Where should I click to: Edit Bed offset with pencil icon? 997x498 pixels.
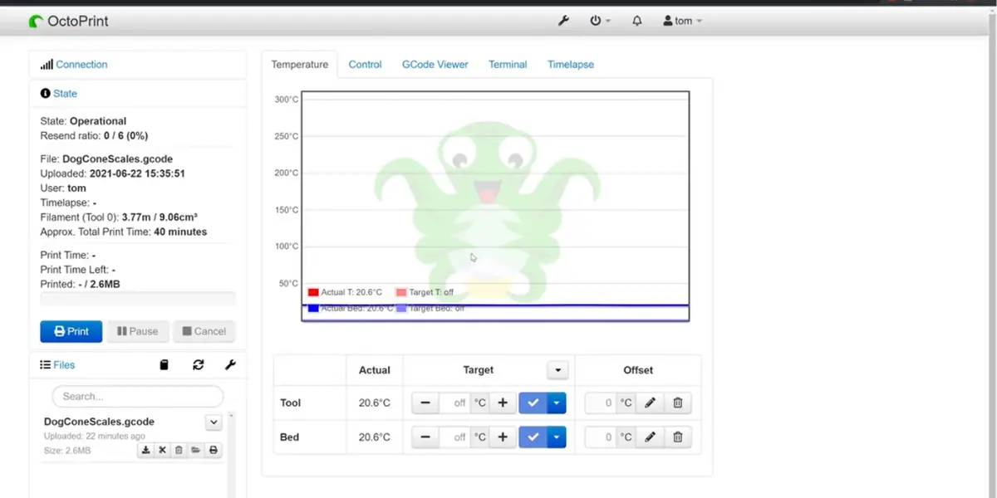tap(651, 437)
